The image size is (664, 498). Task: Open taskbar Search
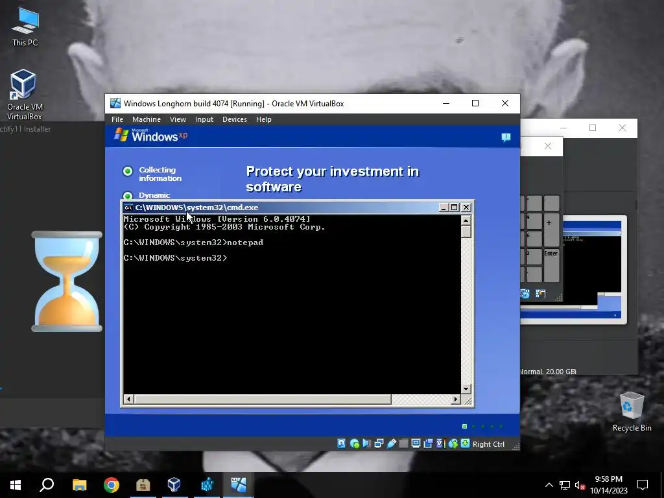pos(47,485)
